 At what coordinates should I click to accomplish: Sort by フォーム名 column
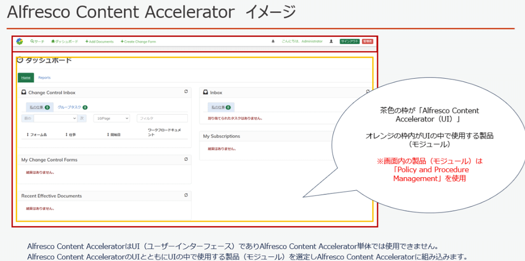click(x=36, y=135)
